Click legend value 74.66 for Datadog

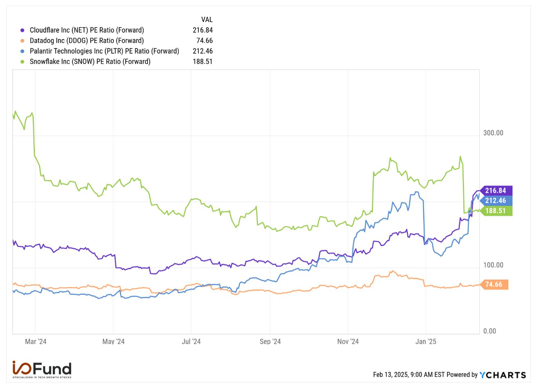pos(205,41)
